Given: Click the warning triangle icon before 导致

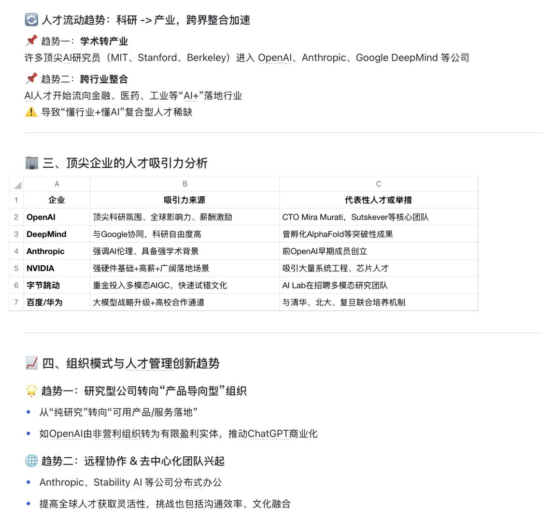Looking at the screenshot, I should [x=31, y=112].
